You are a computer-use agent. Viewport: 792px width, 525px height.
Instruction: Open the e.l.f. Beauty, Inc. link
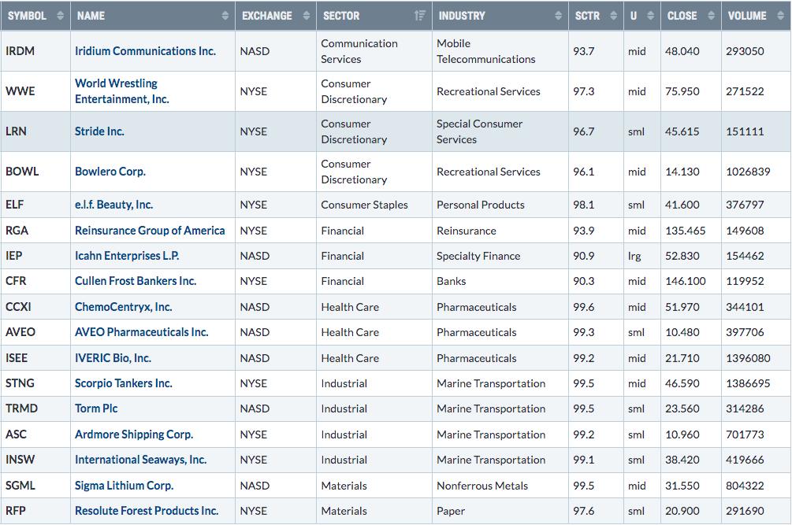point(114,205)
